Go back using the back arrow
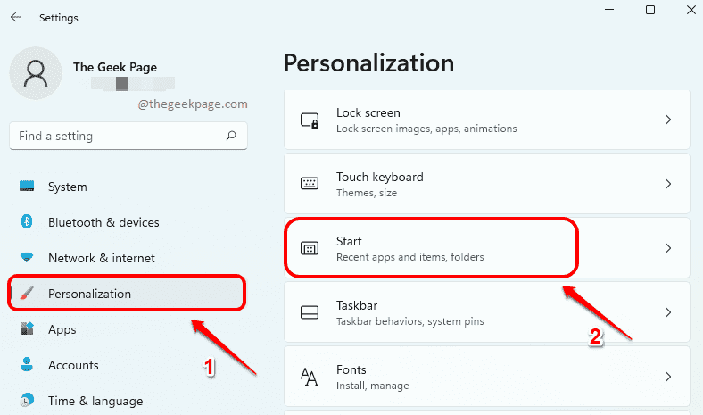 pyautogui.click(x=16, y=18)
